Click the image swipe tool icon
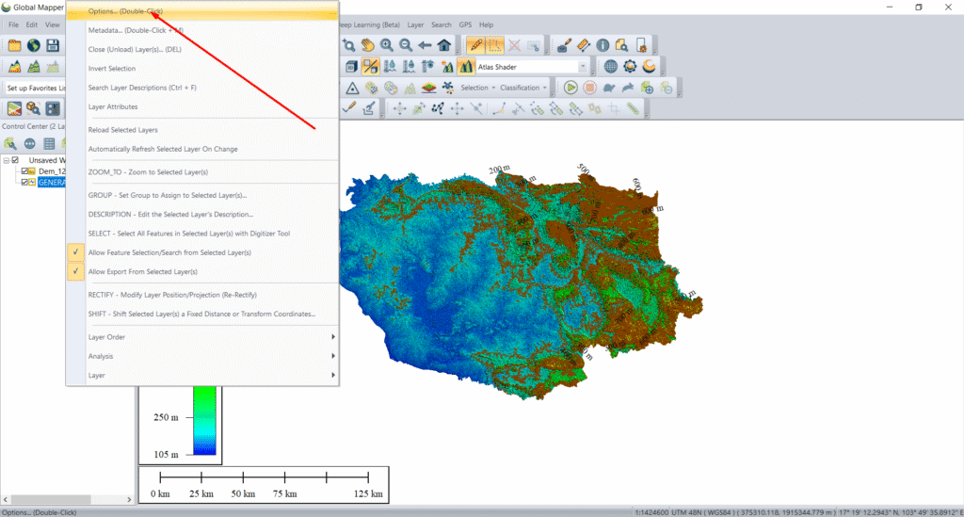Image resolution: width=964 pixels, height=517 pixels. pyautogui.click(x=370, y=67)
